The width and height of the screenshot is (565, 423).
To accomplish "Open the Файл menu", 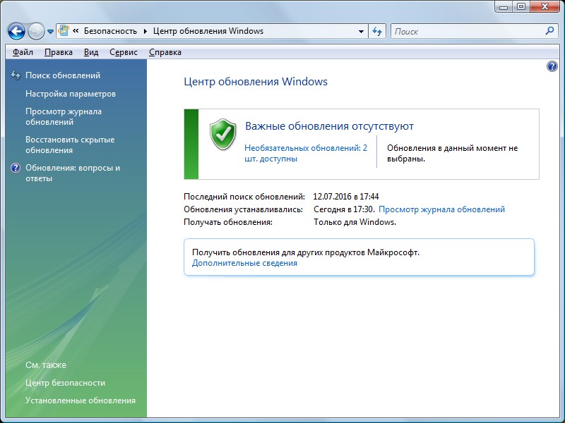I will coord(23,52).
